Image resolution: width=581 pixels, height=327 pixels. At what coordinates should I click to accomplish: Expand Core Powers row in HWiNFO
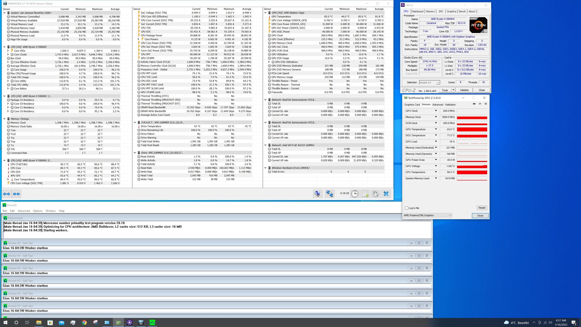[138, 39]
